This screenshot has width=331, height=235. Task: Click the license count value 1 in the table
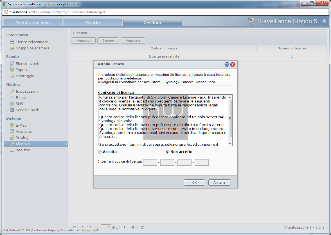tap(292, 56)
